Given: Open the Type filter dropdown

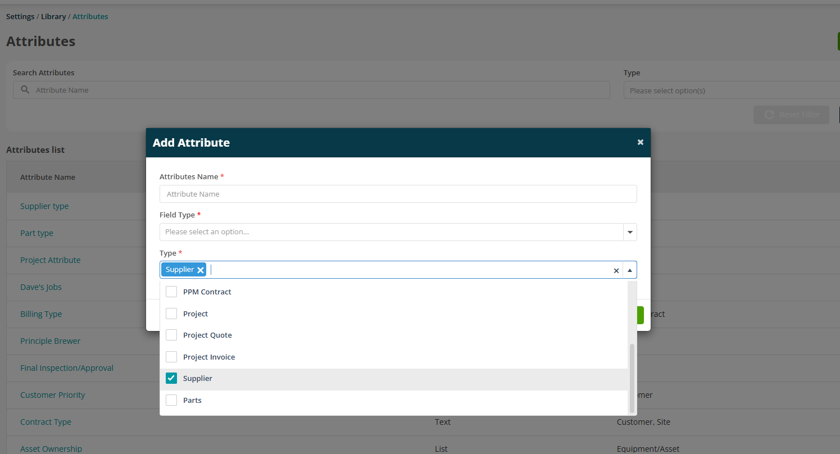Looking at the screenshot, I should [x=732, y=90].
